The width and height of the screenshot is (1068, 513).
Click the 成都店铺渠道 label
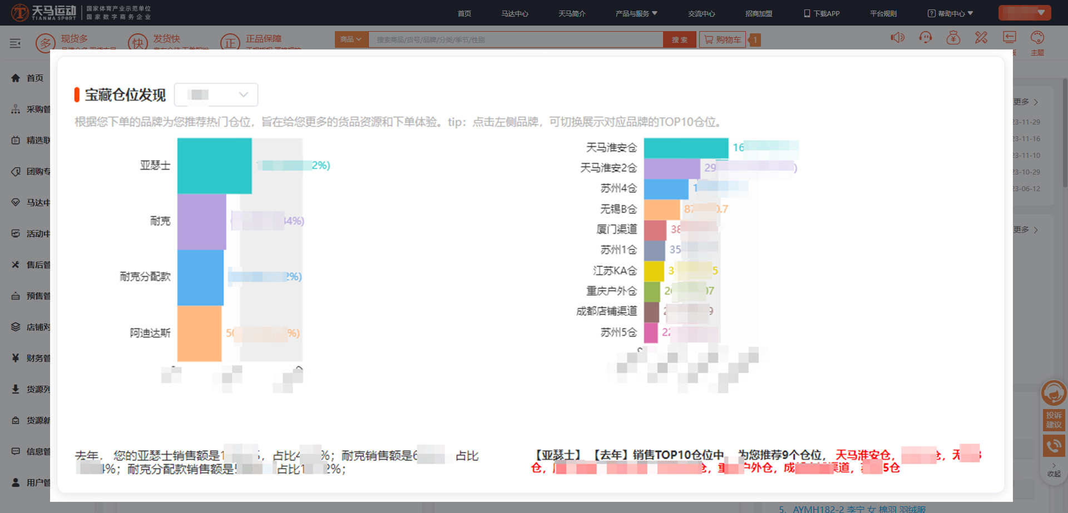[606, 311]
